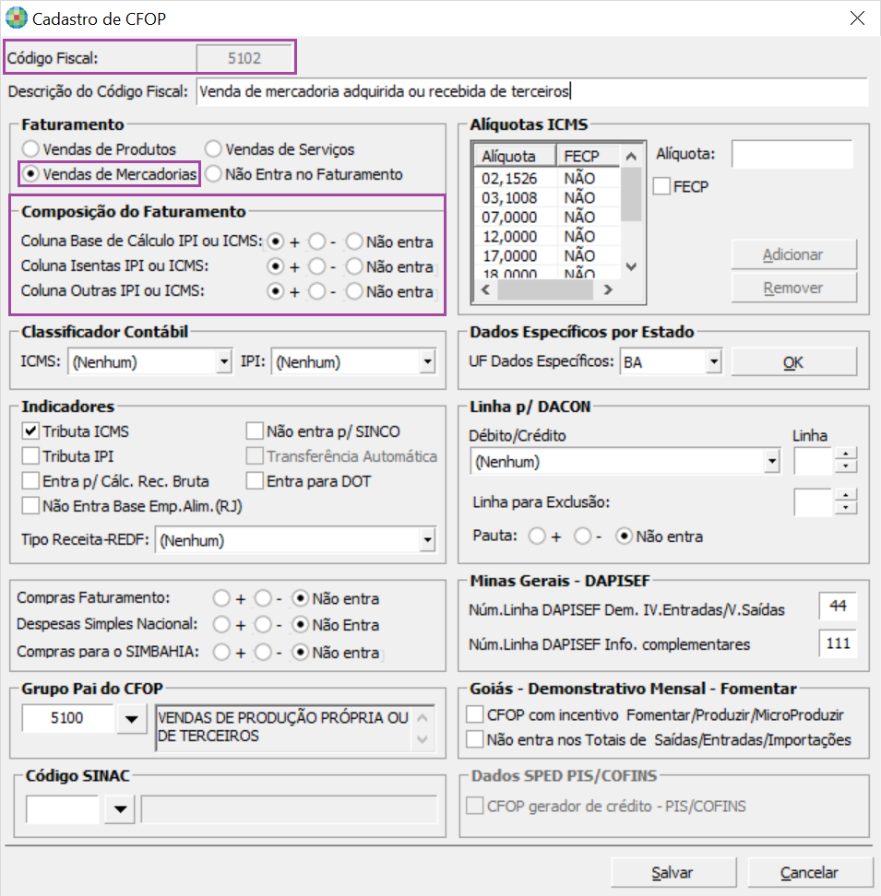Click the Alíquota input field
The height and width of the screenshot is (896, 881).
tap(792, 155)
